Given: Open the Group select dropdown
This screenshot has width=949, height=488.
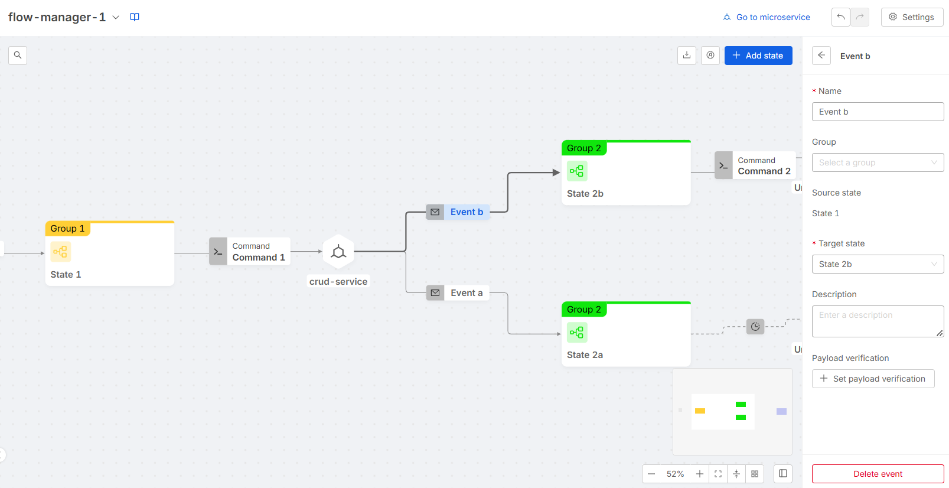Looking at the screenshot, I should coord(878,162).
